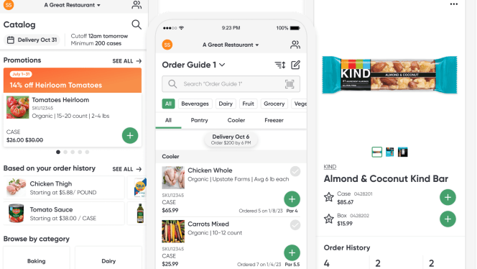The height and width of the screenshot is (269, 477).
Task: Open Catalog search magnifier icon
Action: point(136,24)
